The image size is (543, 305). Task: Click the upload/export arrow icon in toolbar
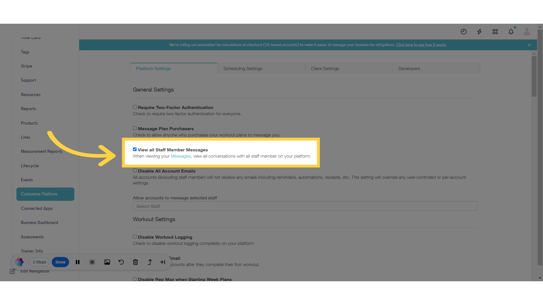pyautogui.click(x=150, y=262)
